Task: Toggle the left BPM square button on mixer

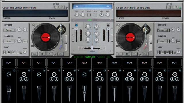Action: pos(89,15)
